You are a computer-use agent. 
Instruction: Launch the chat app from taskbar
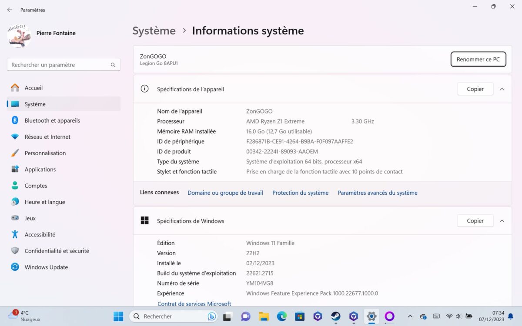pyautogui.click(x=245, y=316)
